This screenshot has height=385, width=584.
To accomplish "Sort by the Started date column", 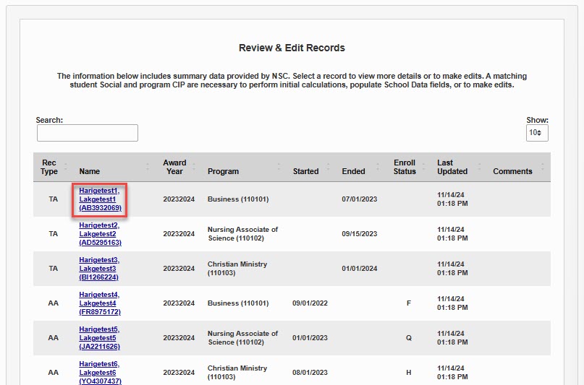I will [x=305, y=171].
